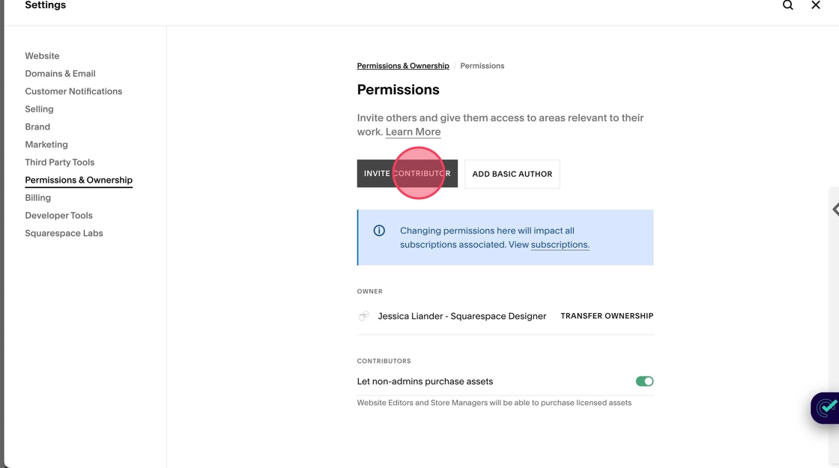Click the Invite Contributor button
The height and width of the screenshot is (468, 839).
(x=407, y=174)
